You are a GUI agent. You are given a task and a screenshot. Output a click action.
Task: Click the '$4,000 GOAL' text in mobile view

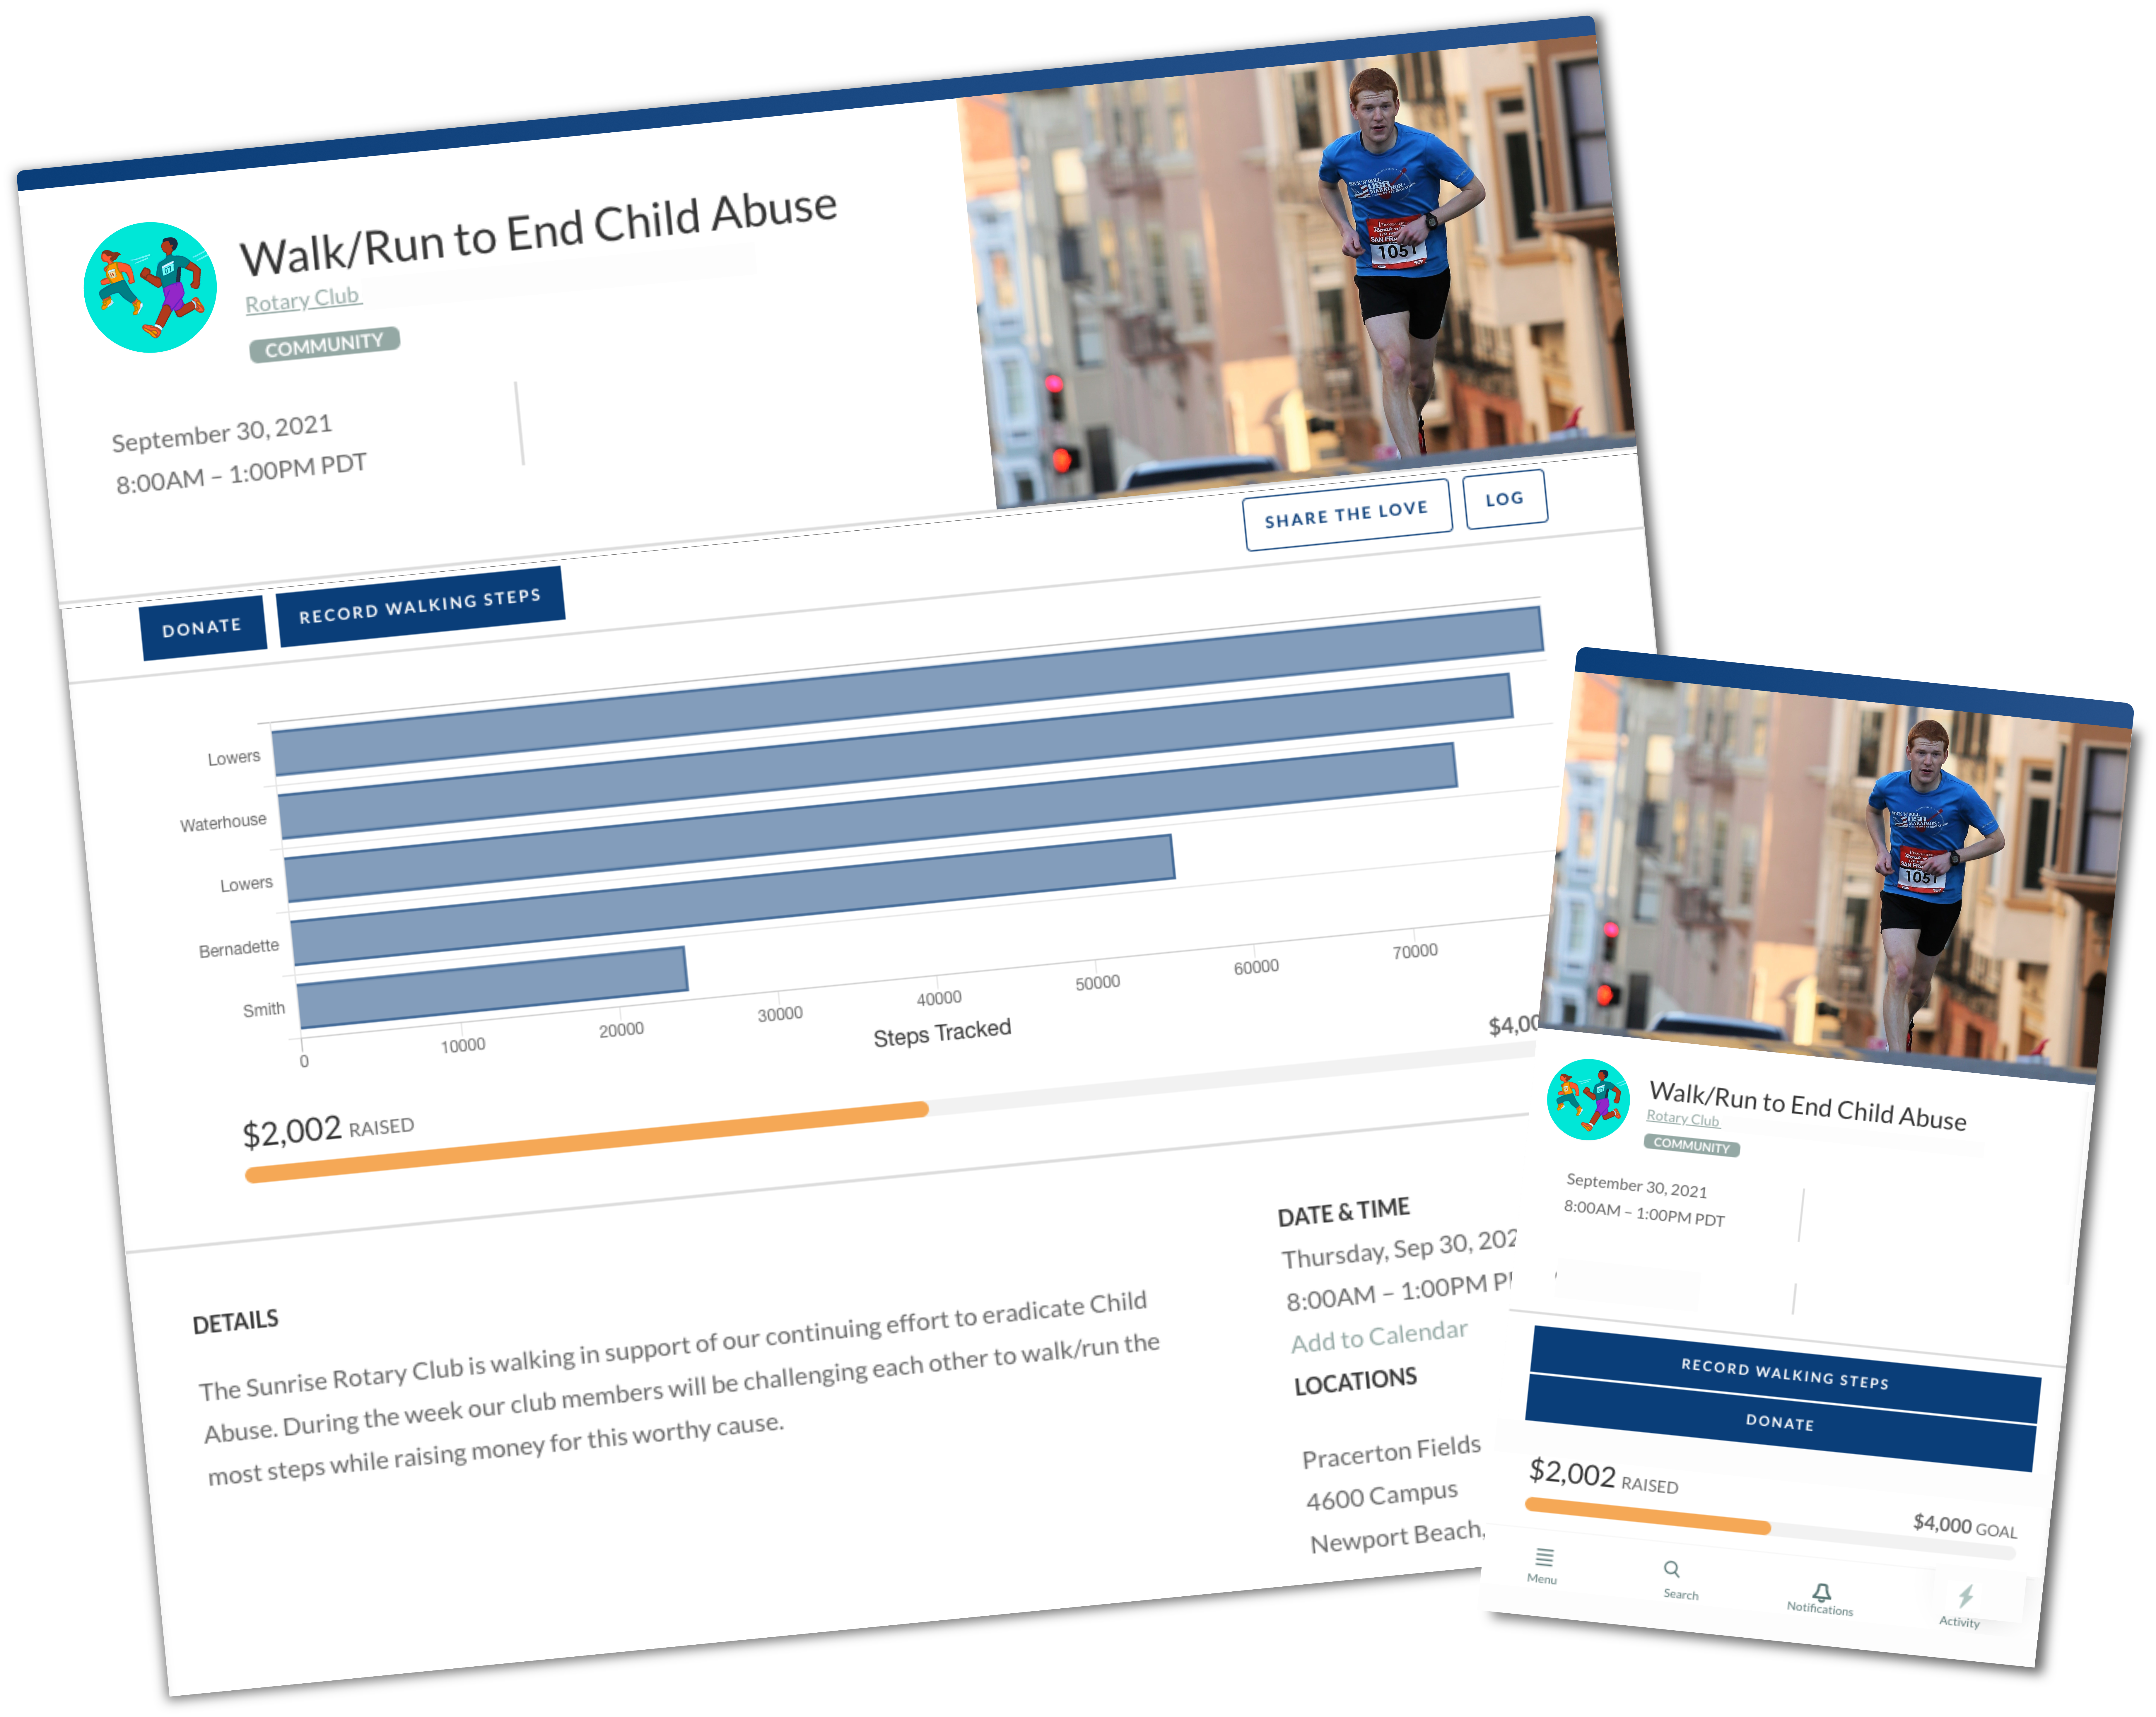pos(1965,1526)
